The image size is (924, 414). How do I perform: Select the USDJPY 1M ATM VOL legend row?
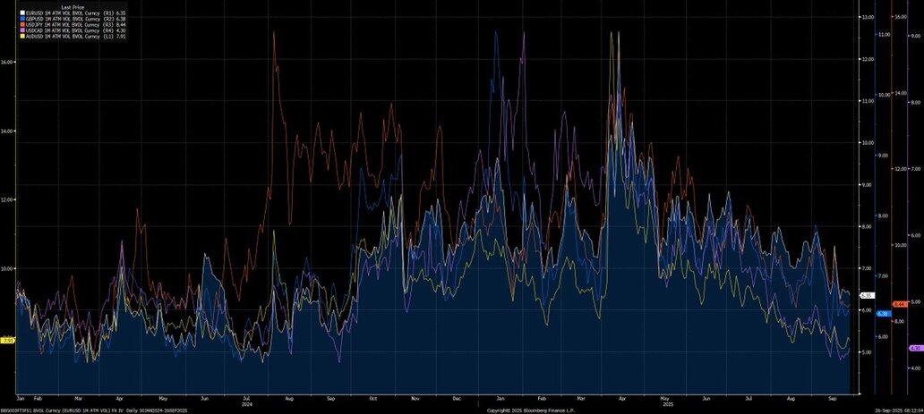pos(73,25)
